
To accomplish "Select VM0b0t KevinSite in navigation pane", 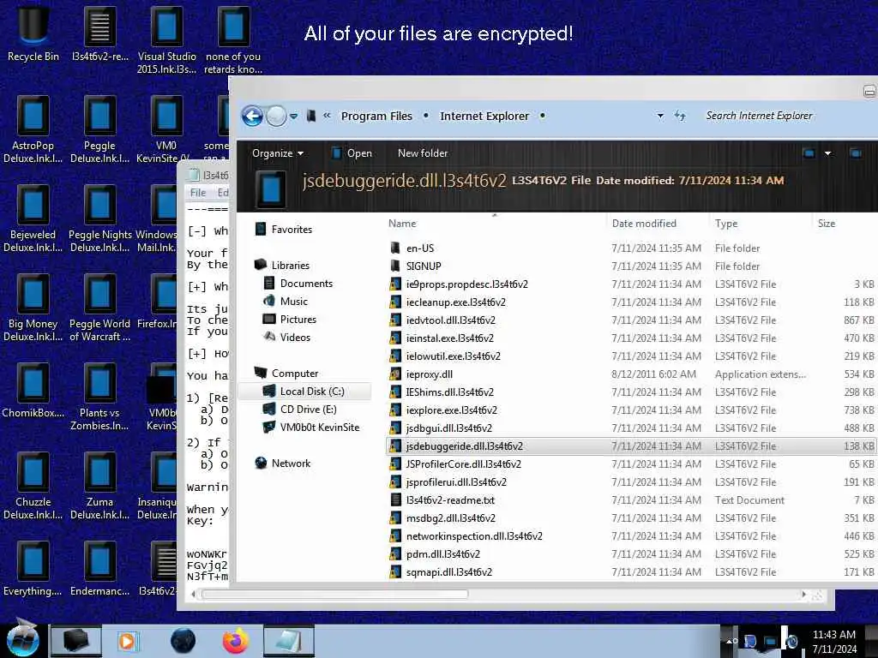I will click(x=311, y=428).
